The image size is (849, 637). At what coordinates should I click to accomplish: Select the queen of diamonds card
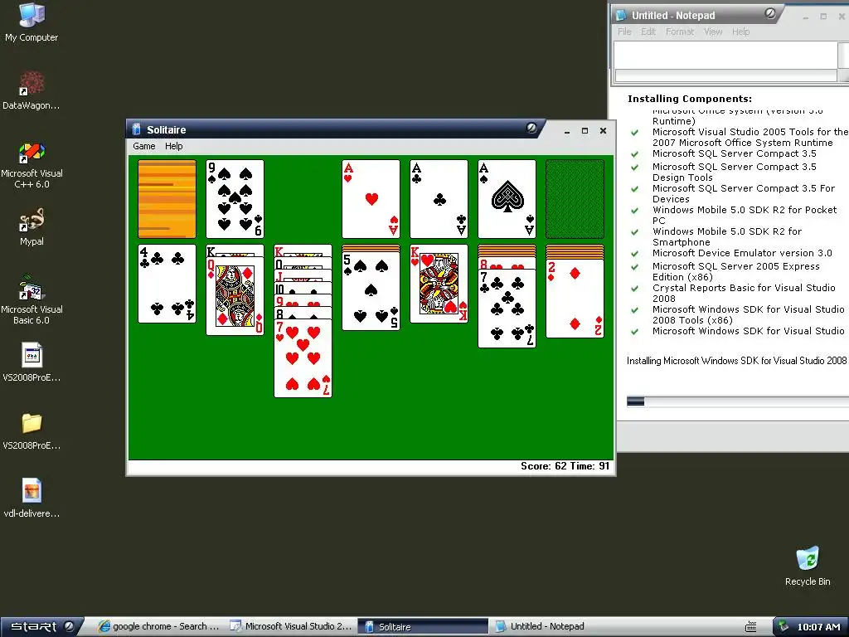235,296
